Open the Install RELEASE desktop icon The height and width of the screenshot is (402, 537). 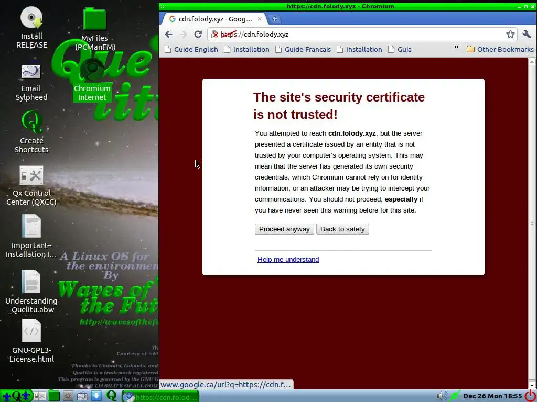pos(31,28)
